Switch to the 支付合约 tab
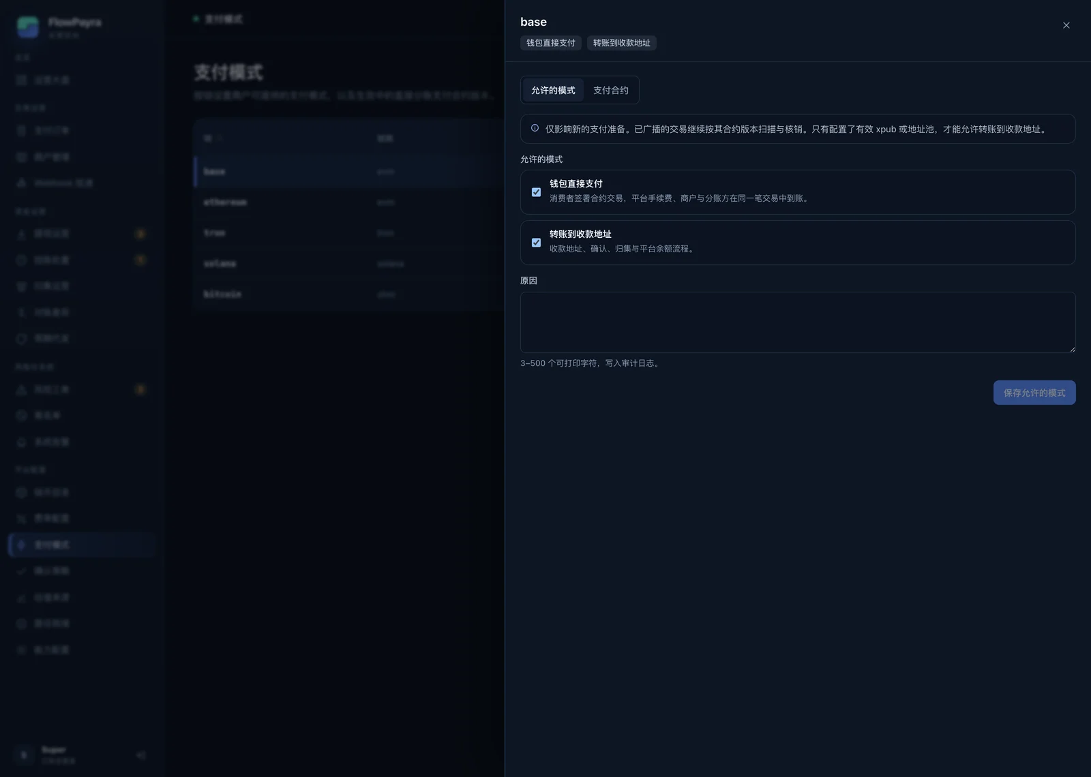 (x=611, y=90)
